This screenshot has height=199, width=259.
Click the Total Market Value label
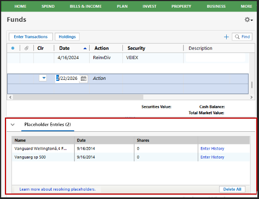207,113
